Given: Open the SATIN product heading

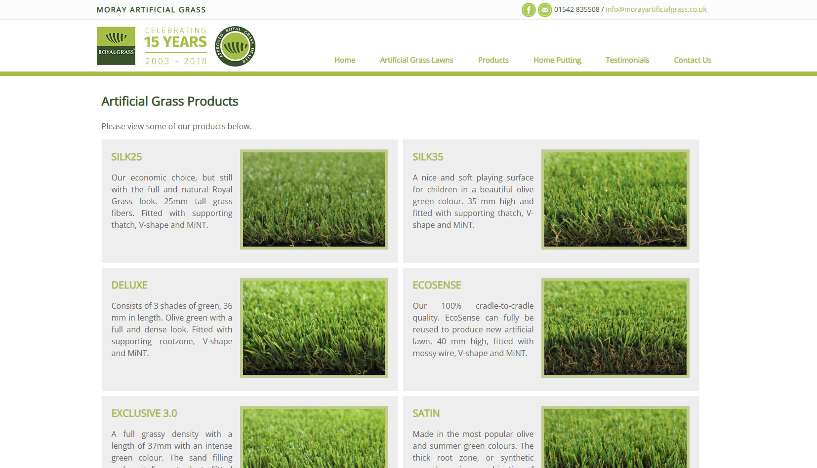Looking at the screenshot, I should pos(426,413).
